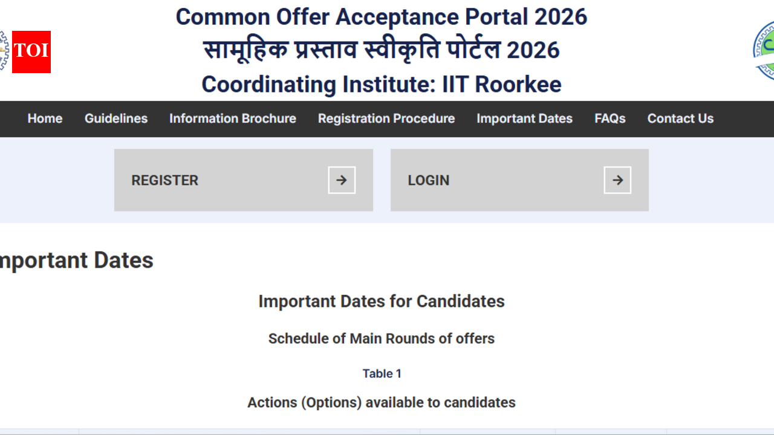Click the Important Dates for Candidates heading
Viewport: 774px width, 435px height.
coord(382,301)
